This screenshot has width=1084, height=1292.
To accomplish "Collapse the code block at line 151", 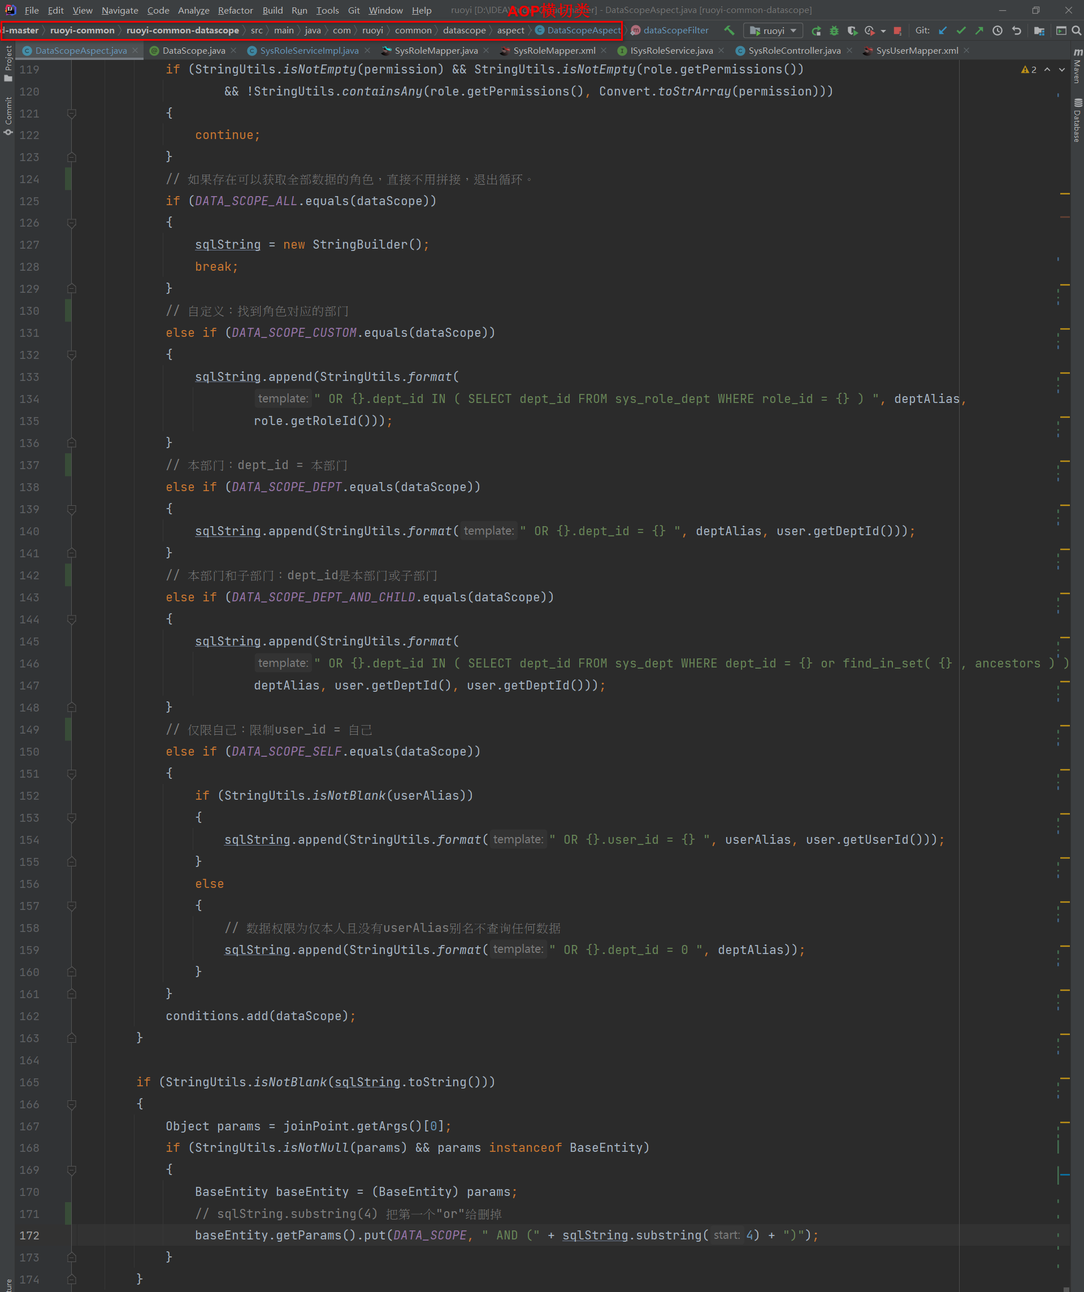I will click(x=71, y=773).
